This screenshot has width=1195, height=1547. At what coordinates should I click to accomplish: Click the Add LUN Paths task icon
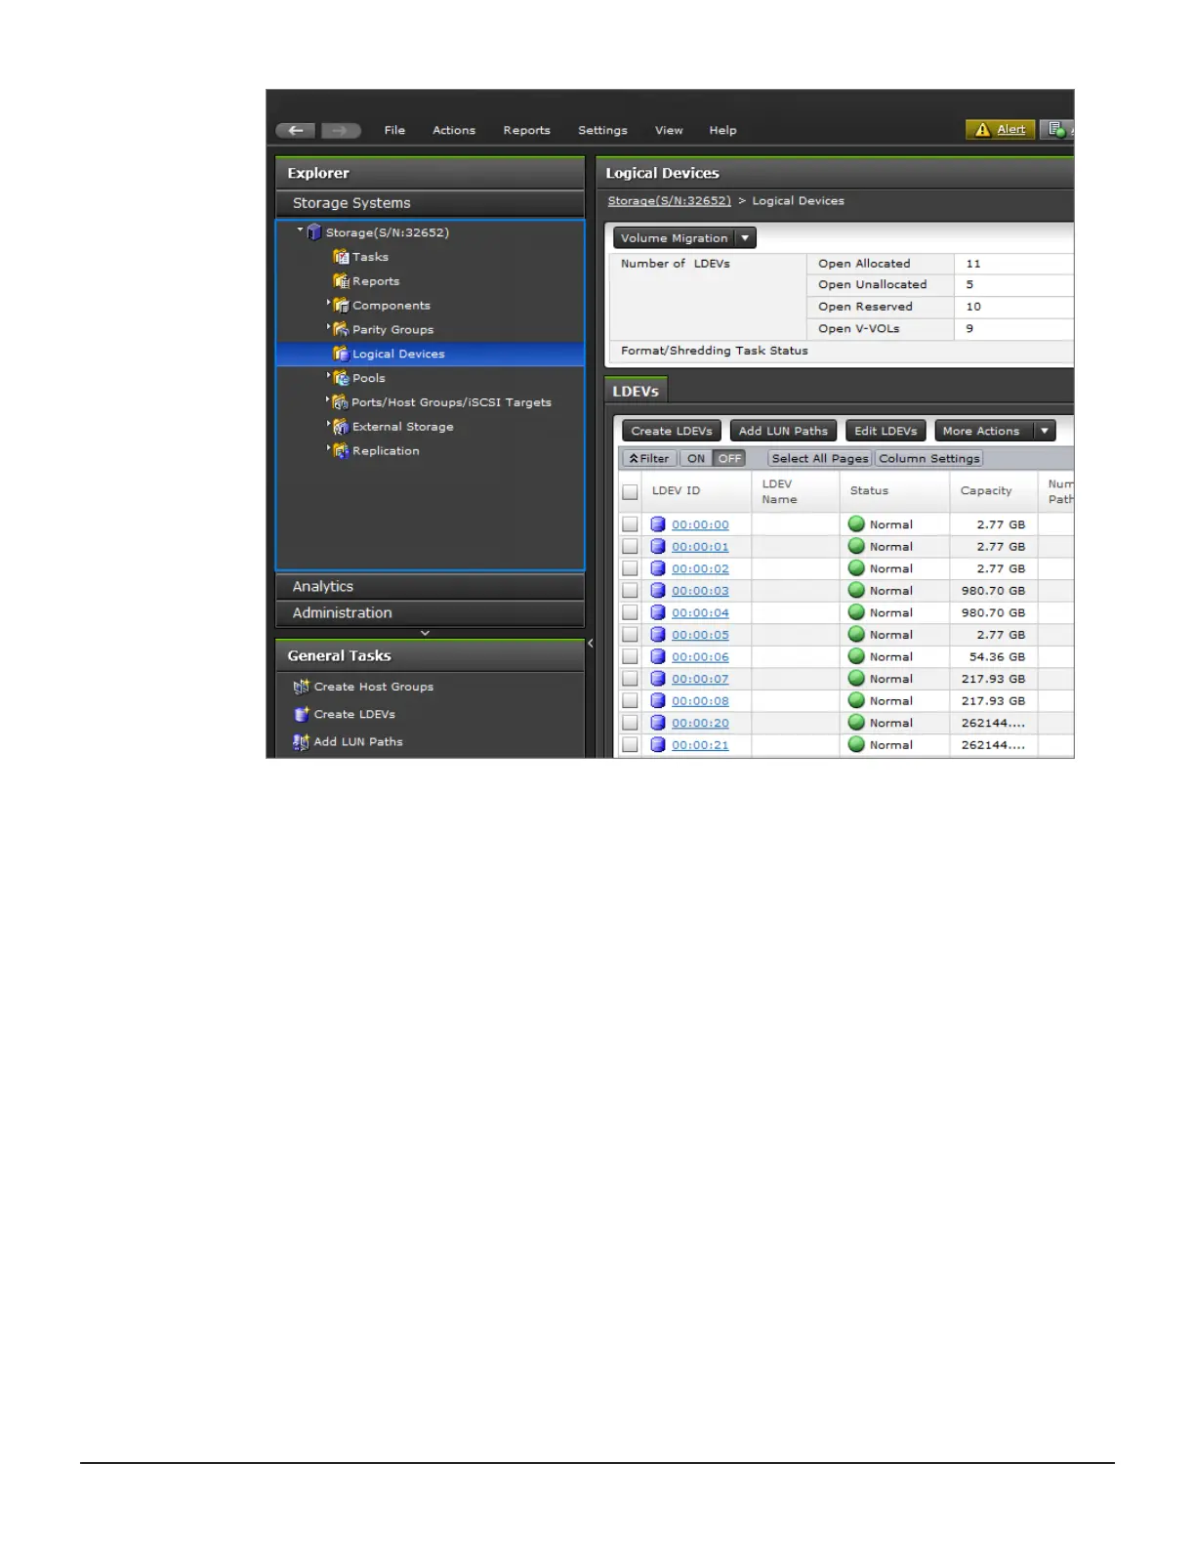point(301,742)
